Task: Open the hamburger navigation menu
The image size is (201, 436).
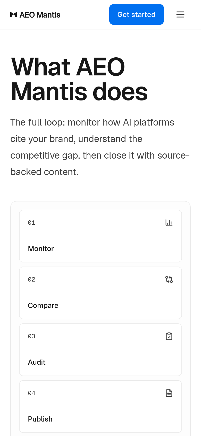Action: pyautogui.click(x=180, y=14)
